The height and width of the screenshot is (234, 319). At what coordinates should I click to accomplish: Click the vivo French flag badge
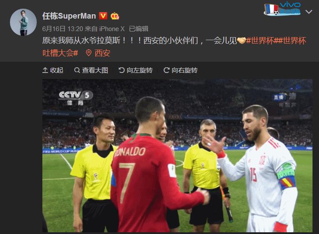282,9
